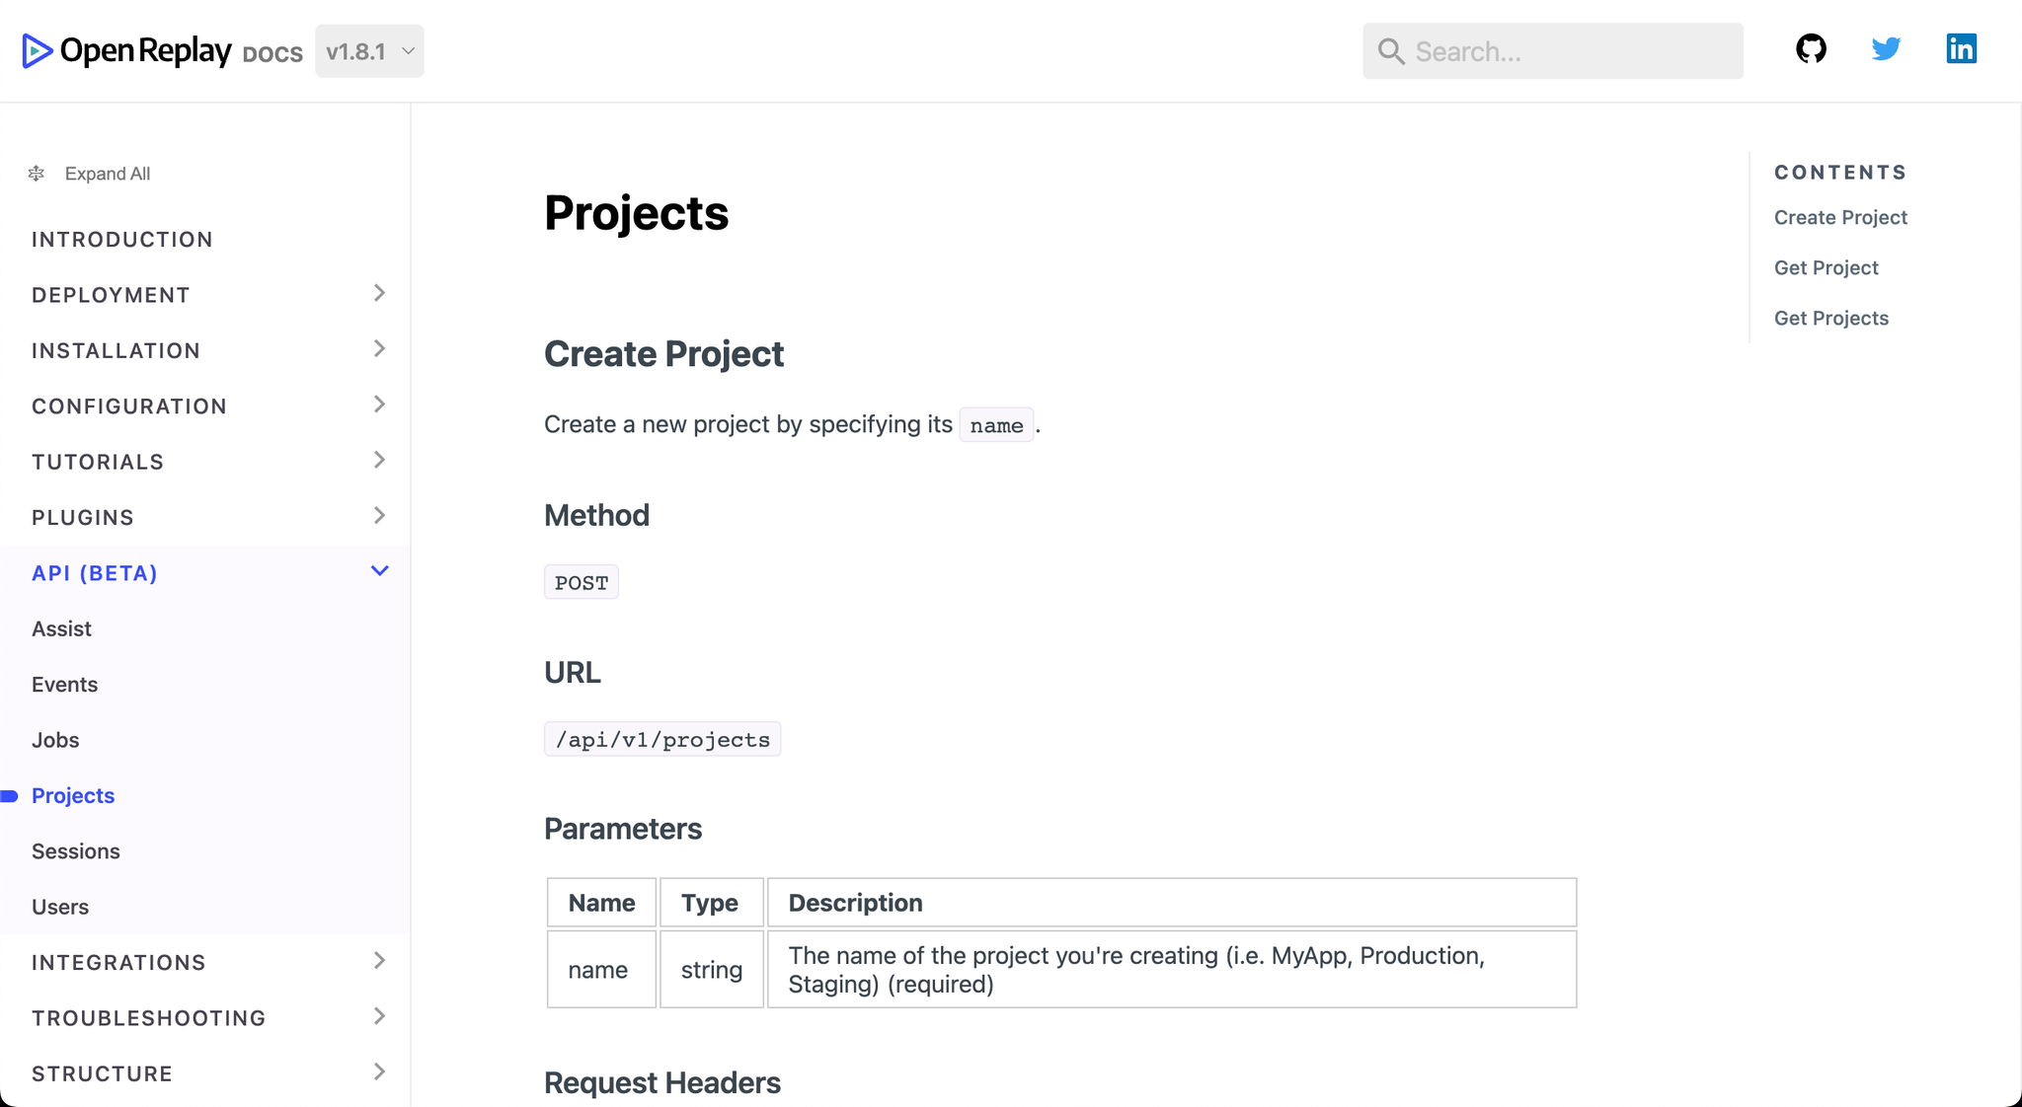Go to the Jobs API page
The width and height of the screenshot is (2022, 1107).
pos(55,740)
